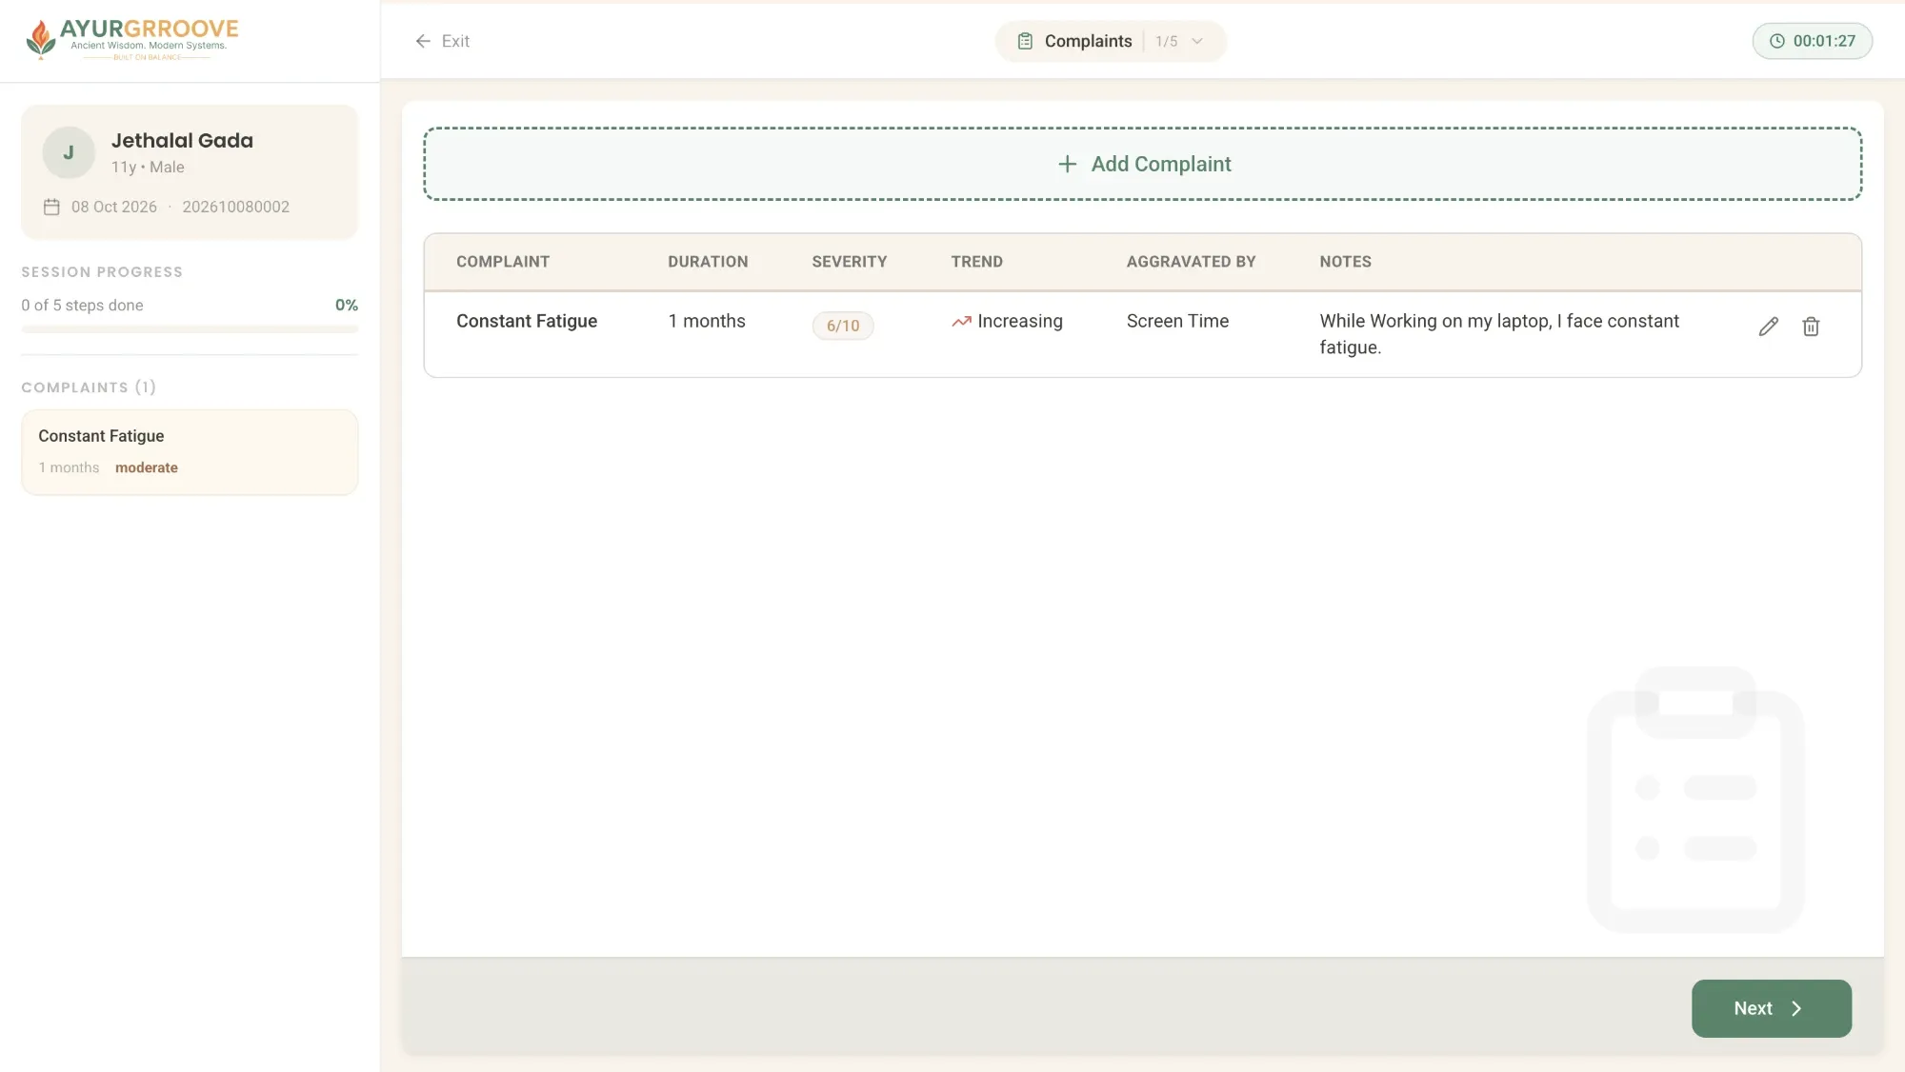Click the plus icon in Add Complaint
The image size is (1905, 1072).
(x=1067, y=164)
